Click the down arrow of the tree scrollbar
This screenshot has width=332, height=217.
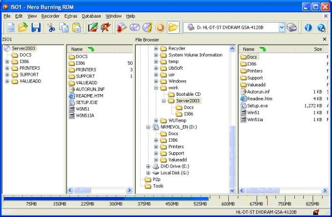(x=232, y=190)
